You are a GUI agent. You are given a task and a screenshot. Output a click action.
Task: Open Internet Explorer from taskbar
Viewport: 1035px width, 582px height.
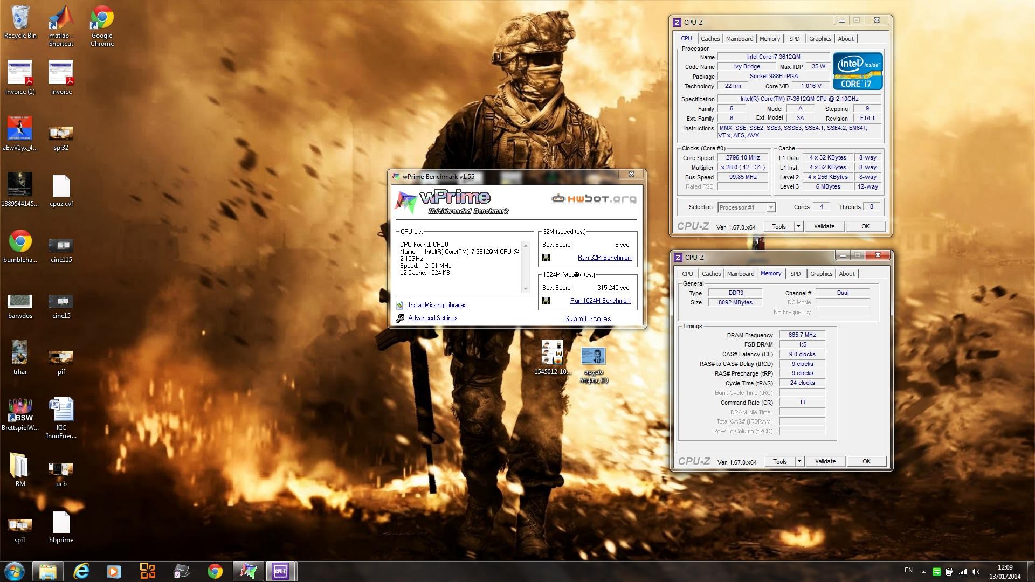coord(81,571)
